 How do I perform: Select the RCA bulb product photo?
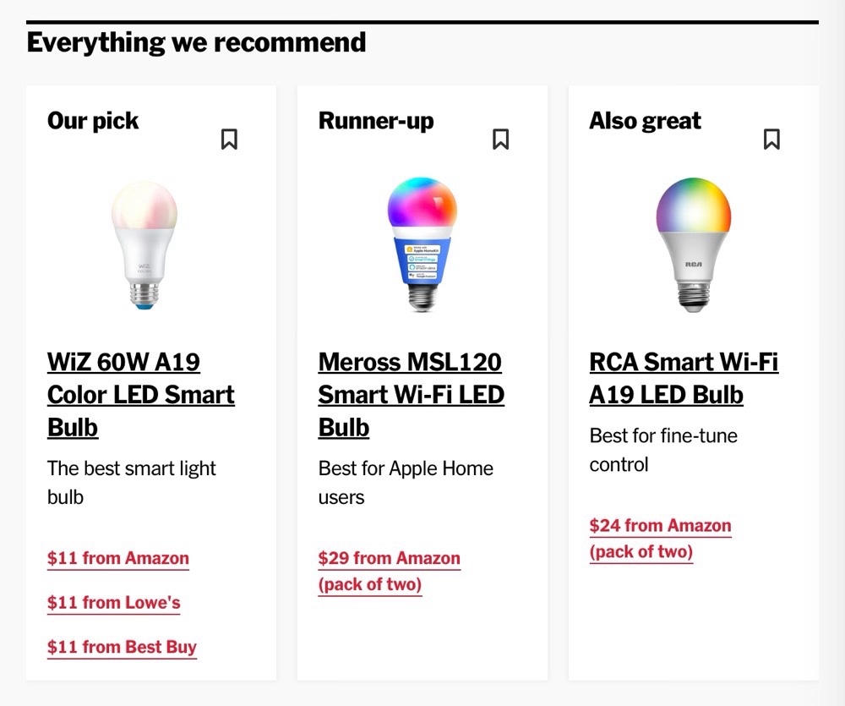[x=693, y=245]
